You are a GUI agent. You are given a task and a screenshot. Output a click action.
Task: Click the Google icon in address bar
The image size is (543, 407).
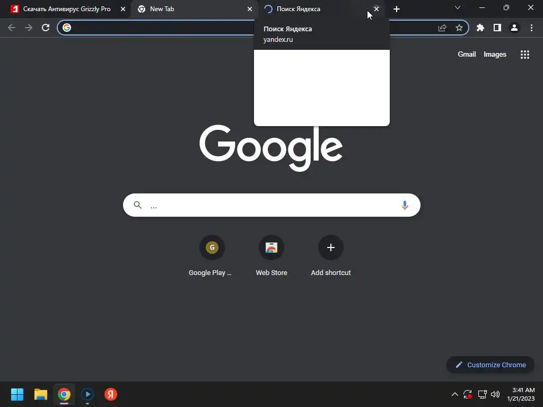coord(67,28)
